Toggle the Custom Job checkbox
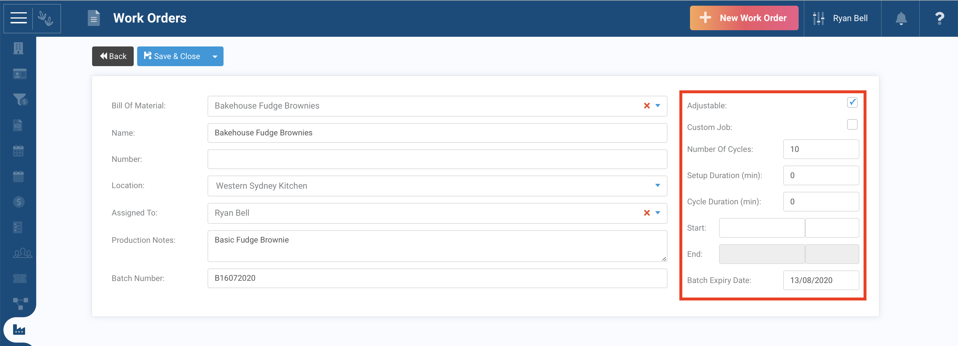 pos(852,124)
